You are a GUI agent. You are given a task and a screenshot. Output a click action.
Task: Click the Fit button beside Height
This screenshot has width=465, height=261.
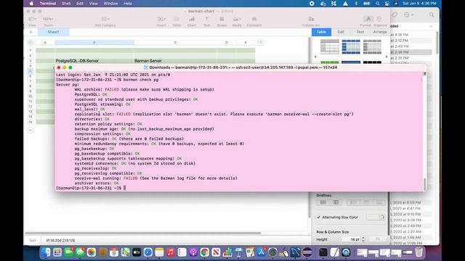point(378,239)
